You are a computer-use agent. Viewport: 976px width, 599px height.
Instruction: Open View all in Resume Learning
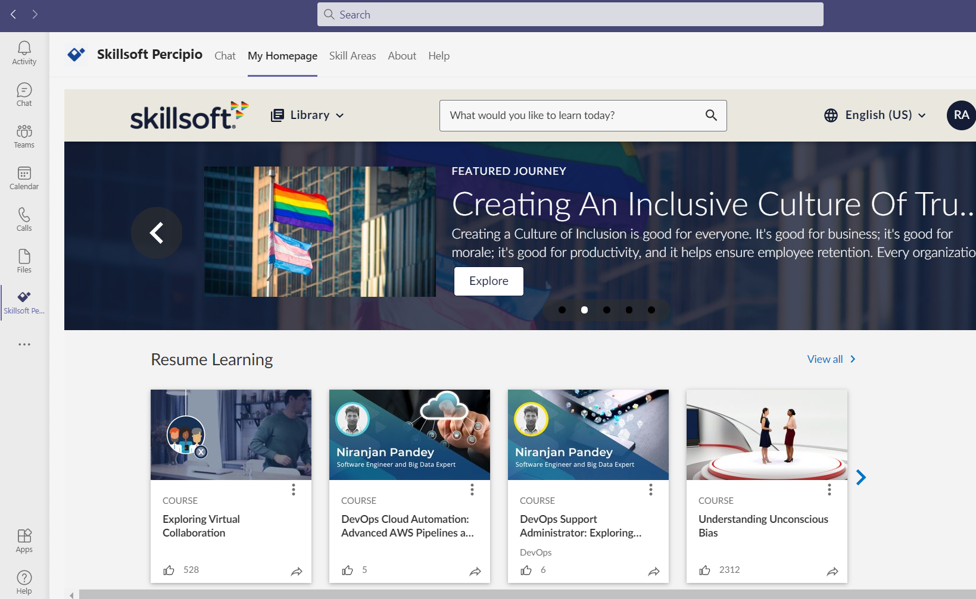coord(831,359)
